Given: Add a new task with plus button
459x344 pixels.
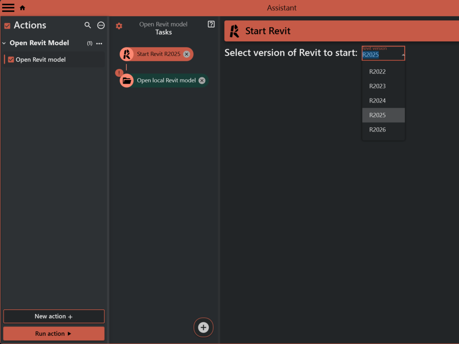Looking at the screenshot, I should 203,327.
